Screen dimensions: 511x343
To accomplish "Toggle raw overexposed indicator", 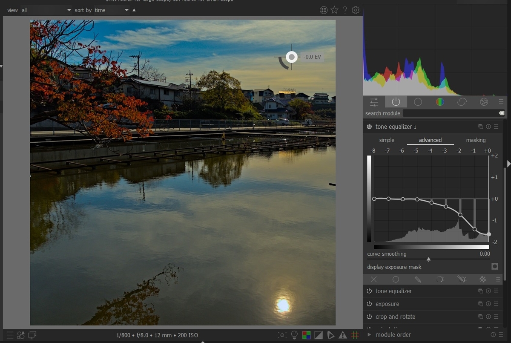I will pos(306,335).
